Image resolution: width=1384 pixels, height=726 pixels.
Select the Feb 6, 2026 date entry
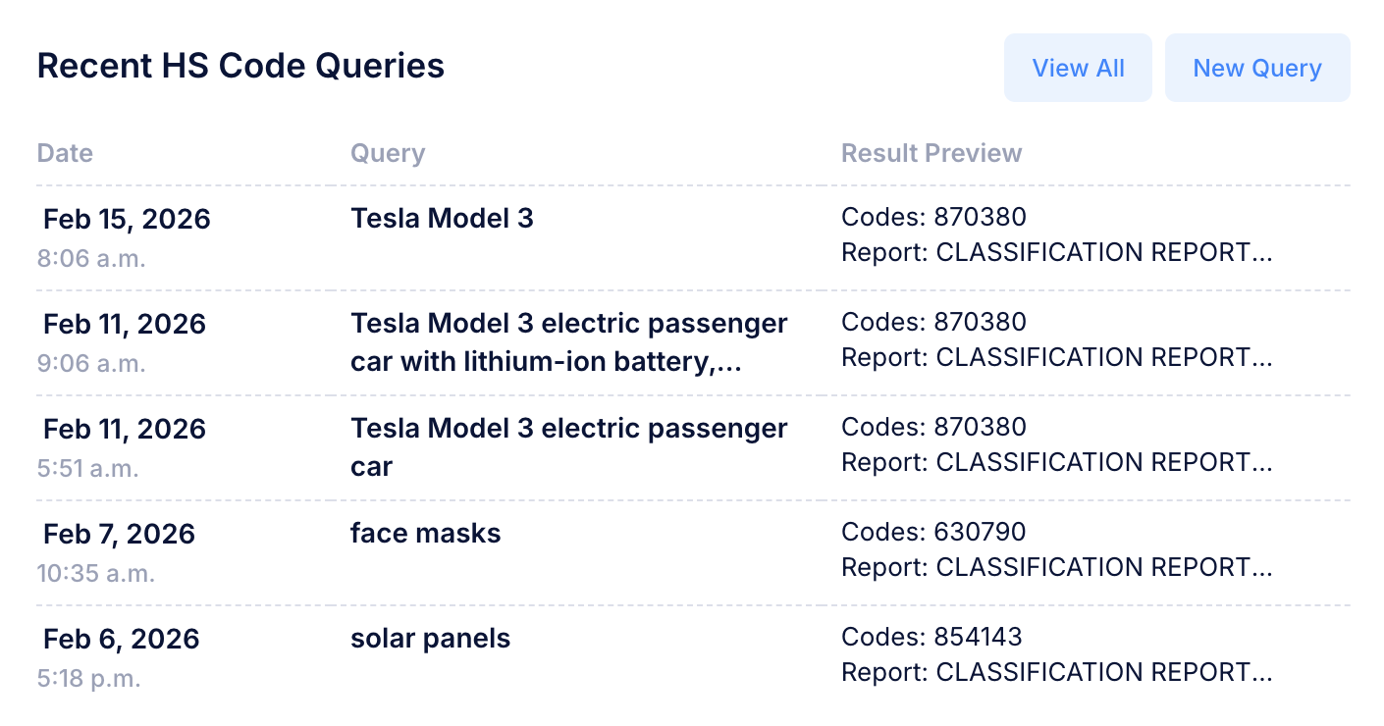point(121,639)
